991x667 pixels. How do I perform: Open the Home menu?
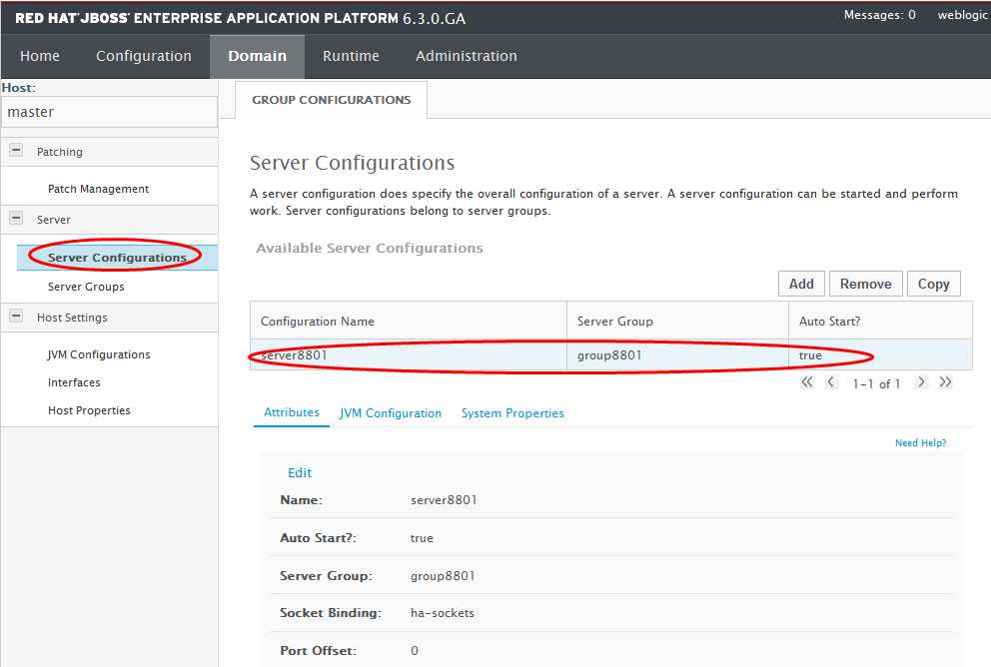(40, 56)
